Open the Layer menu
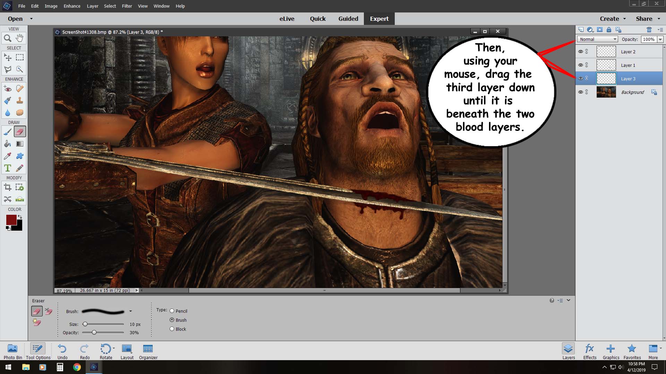 (93, 6)
